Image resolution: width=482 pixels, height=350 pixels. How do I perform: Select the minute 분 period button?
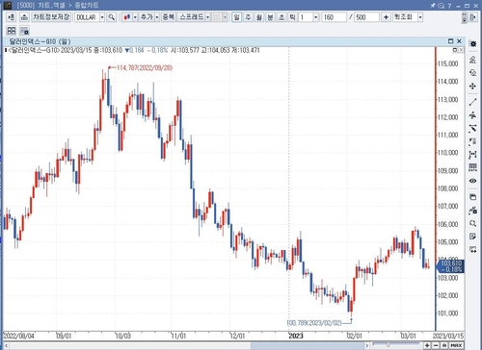(x=271, y=17)
